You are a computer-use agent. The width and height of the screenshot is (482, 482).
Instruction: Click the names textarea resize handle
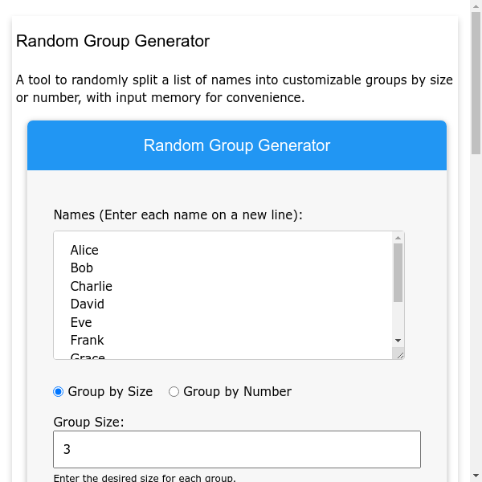(399, 354)
